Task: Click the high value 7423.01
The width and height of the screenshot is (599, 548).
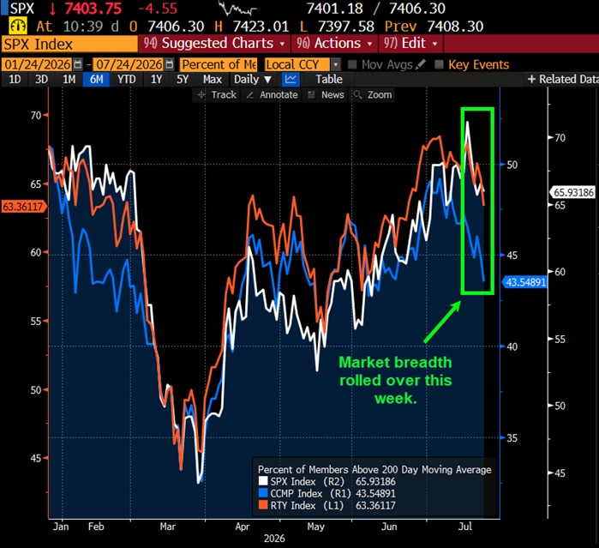Action: coord(261,27)
